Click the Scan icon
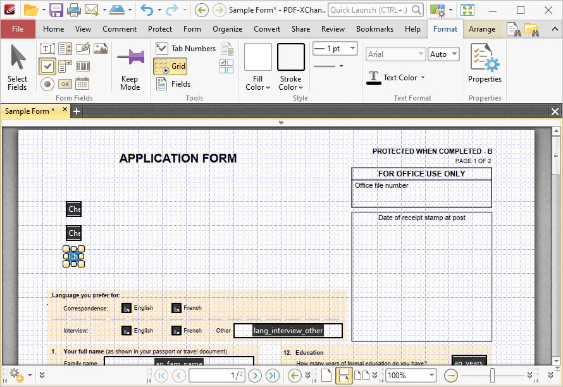The width and height of the screenshot is (563, 387). (117, 10)
